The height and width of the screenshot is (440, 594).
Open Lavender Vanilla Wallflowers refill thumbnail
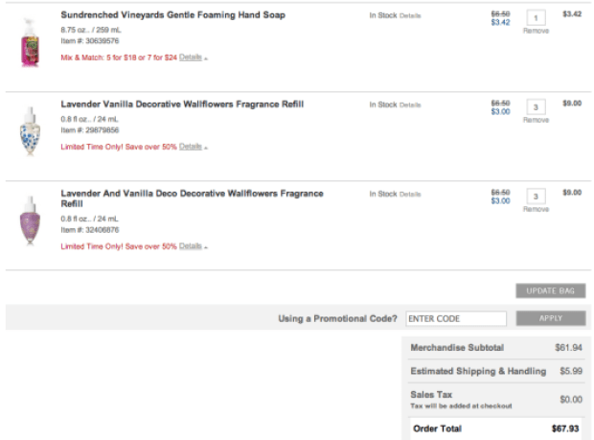pos(30,131)
